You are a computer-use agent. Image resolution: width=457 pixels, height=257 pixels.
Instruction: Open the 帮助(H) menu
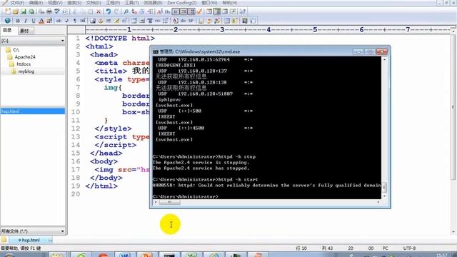click(x=230, y=3)
